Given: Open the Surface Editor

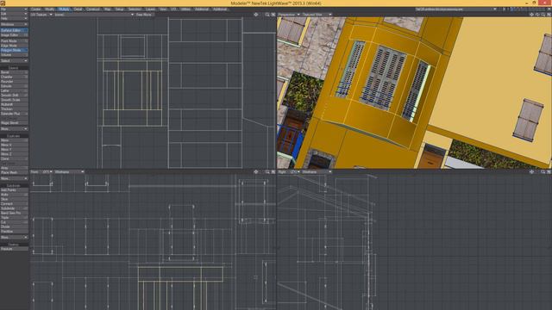Looking at the screenshot, I should [x=14, y=31].
